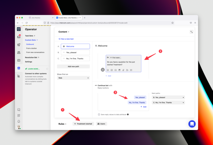
Task: Open the Articles book sidebar icon
Action: point(19,60)
